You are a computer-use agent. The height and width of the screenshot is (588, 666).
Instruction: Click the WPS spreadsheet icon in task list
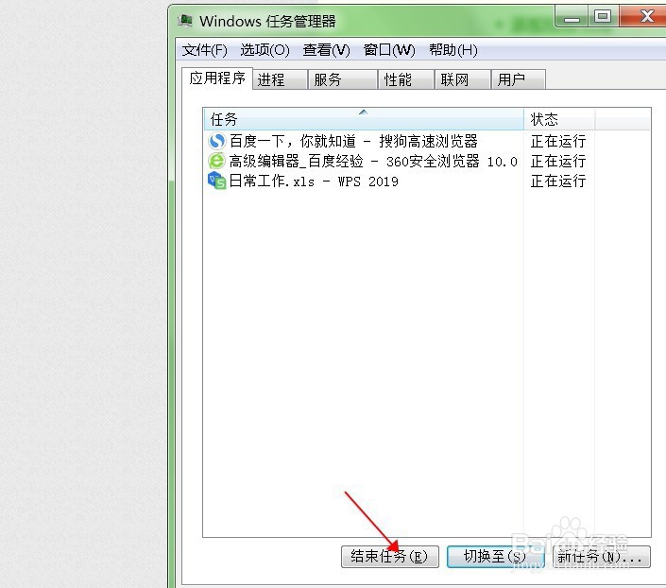pyautogui.click(x=216, y=182)
